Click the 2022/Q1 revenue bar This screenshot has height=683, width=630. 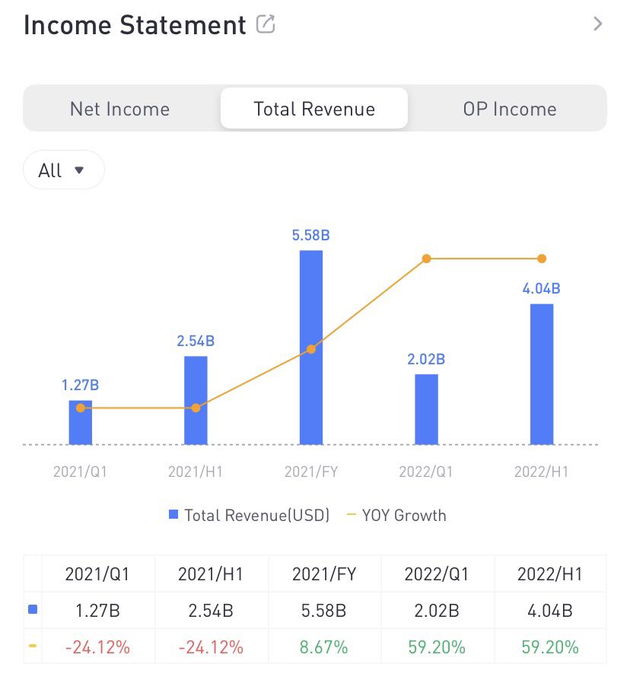(427, 409)
